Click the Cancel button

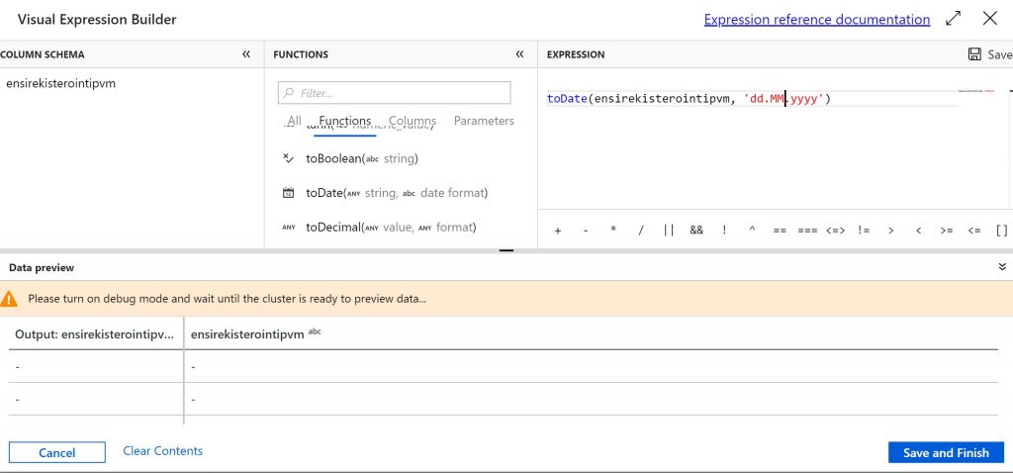56,453
